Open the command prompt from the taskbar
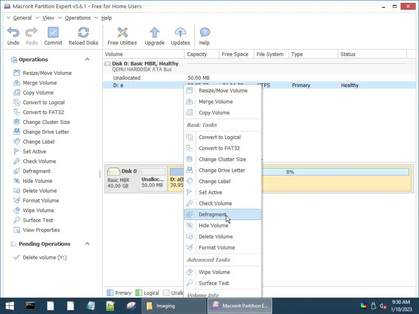This screenshot has height=314, width=419. point(30,306)
